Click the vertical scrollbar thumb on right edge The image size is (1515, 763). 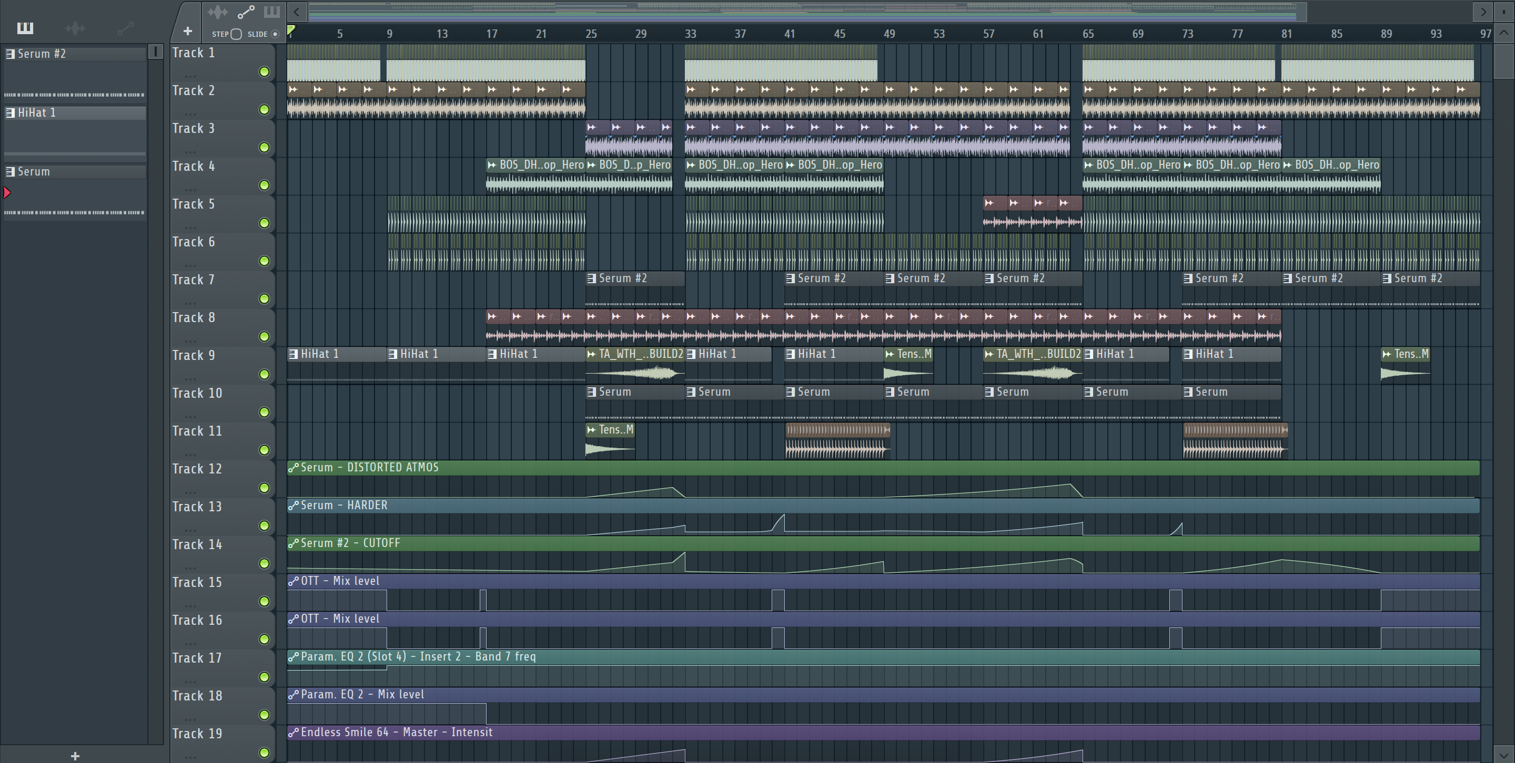click(x=1504, y=60)
